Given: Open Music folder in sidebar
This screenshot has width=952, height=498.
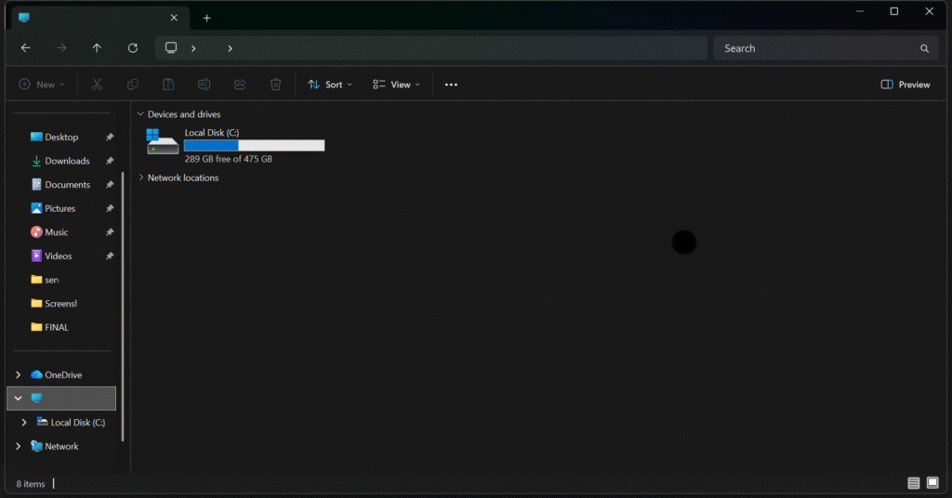Looking at the screenshot, I should click(56, 231).
